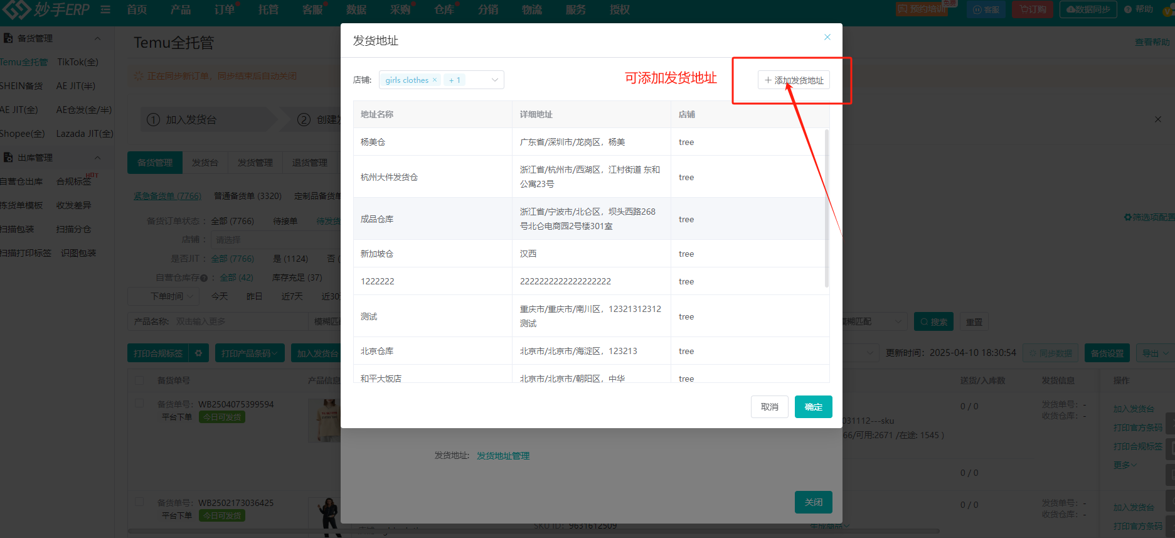Click the 关闭 button behind the dialog
Viewport: 1175px width, 538px height.
814,502
